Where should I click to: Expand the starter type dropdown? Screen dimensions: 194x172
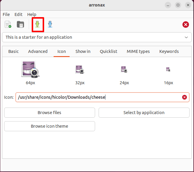97,37
